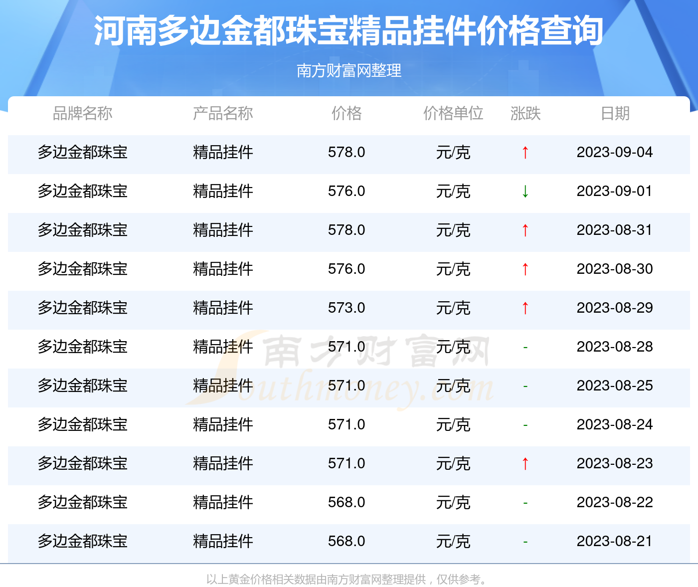
Task: Click price 571.0 in the 2023-08-24 row
Action: pos(347,424)
